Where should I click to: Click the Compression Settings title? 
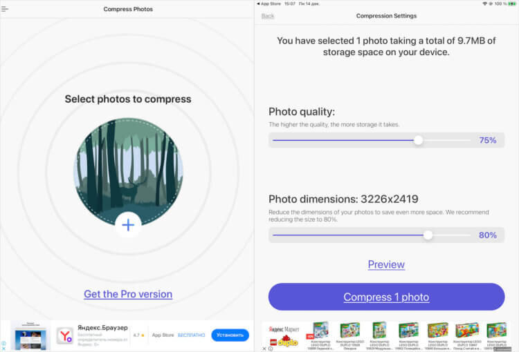[386, 16]
